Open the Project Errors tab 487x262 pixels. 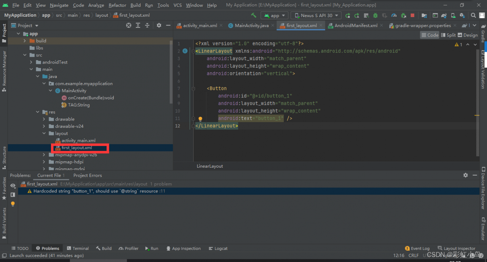point(88,175)
